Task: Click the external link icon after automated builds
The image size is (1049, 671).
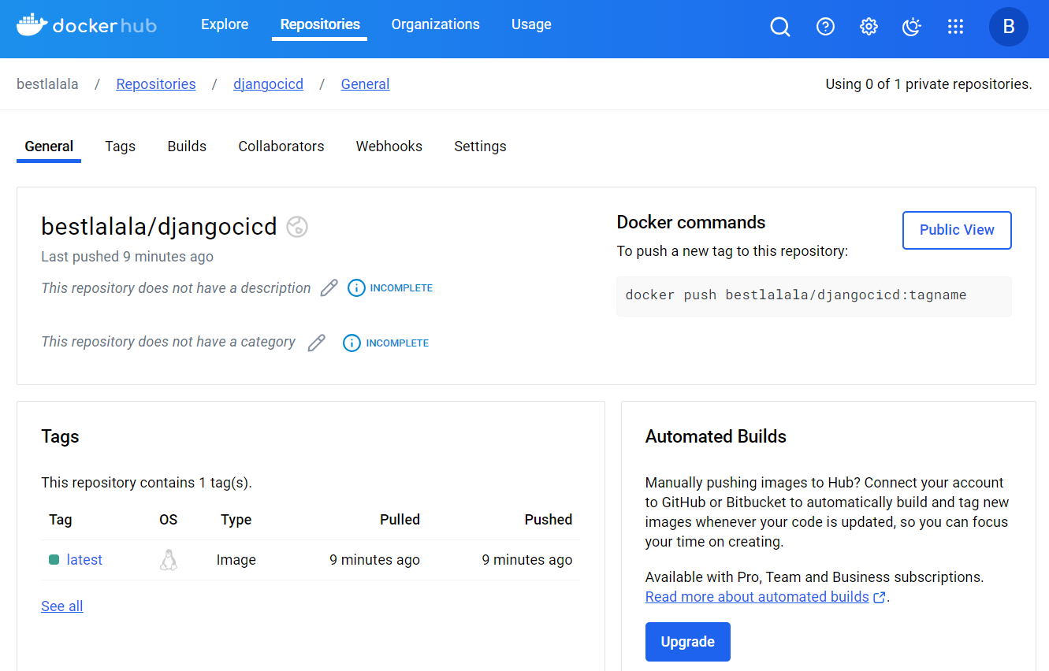Action: (x=880, y=598)
